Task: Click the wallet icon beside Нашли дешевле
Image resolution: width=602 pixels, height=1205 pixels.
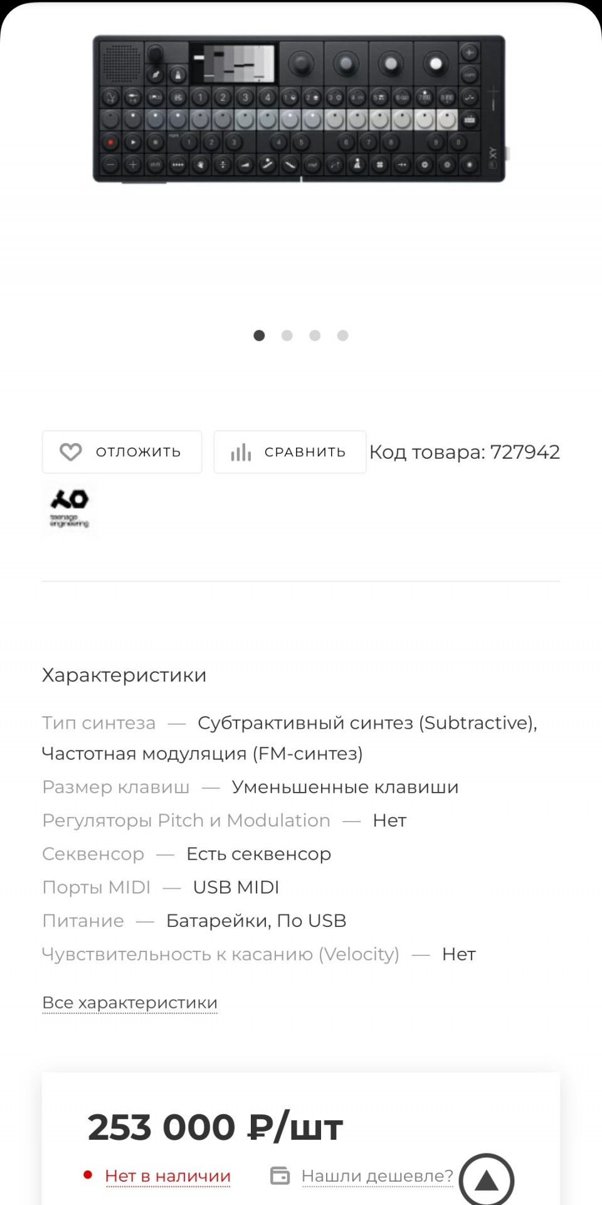Action: click(280, 1176)
